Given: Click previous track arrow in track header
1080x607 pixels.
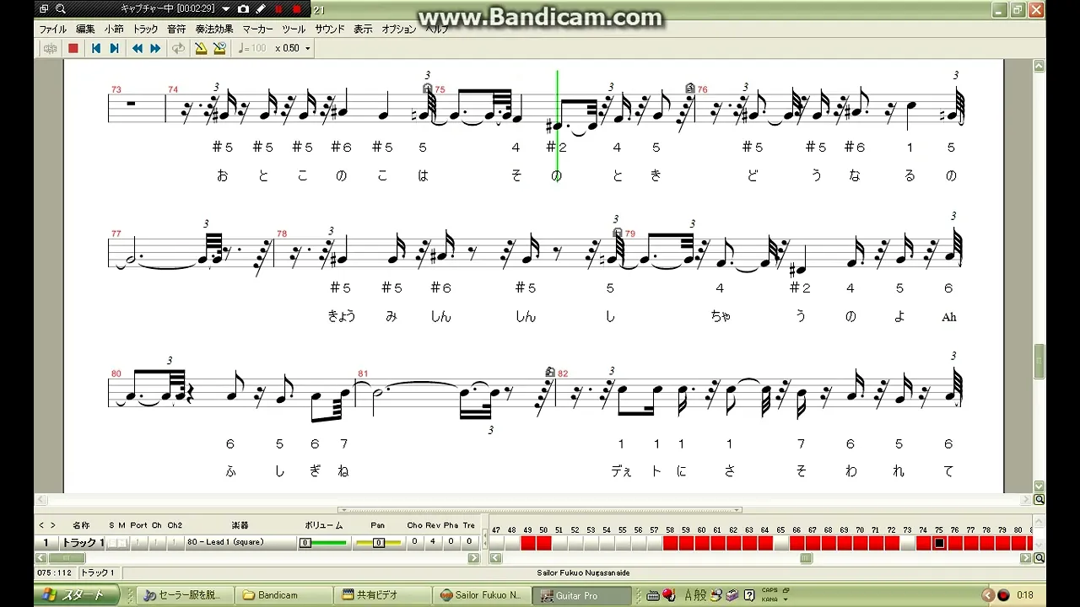Looking at the screenshot, I should point(42,525).
